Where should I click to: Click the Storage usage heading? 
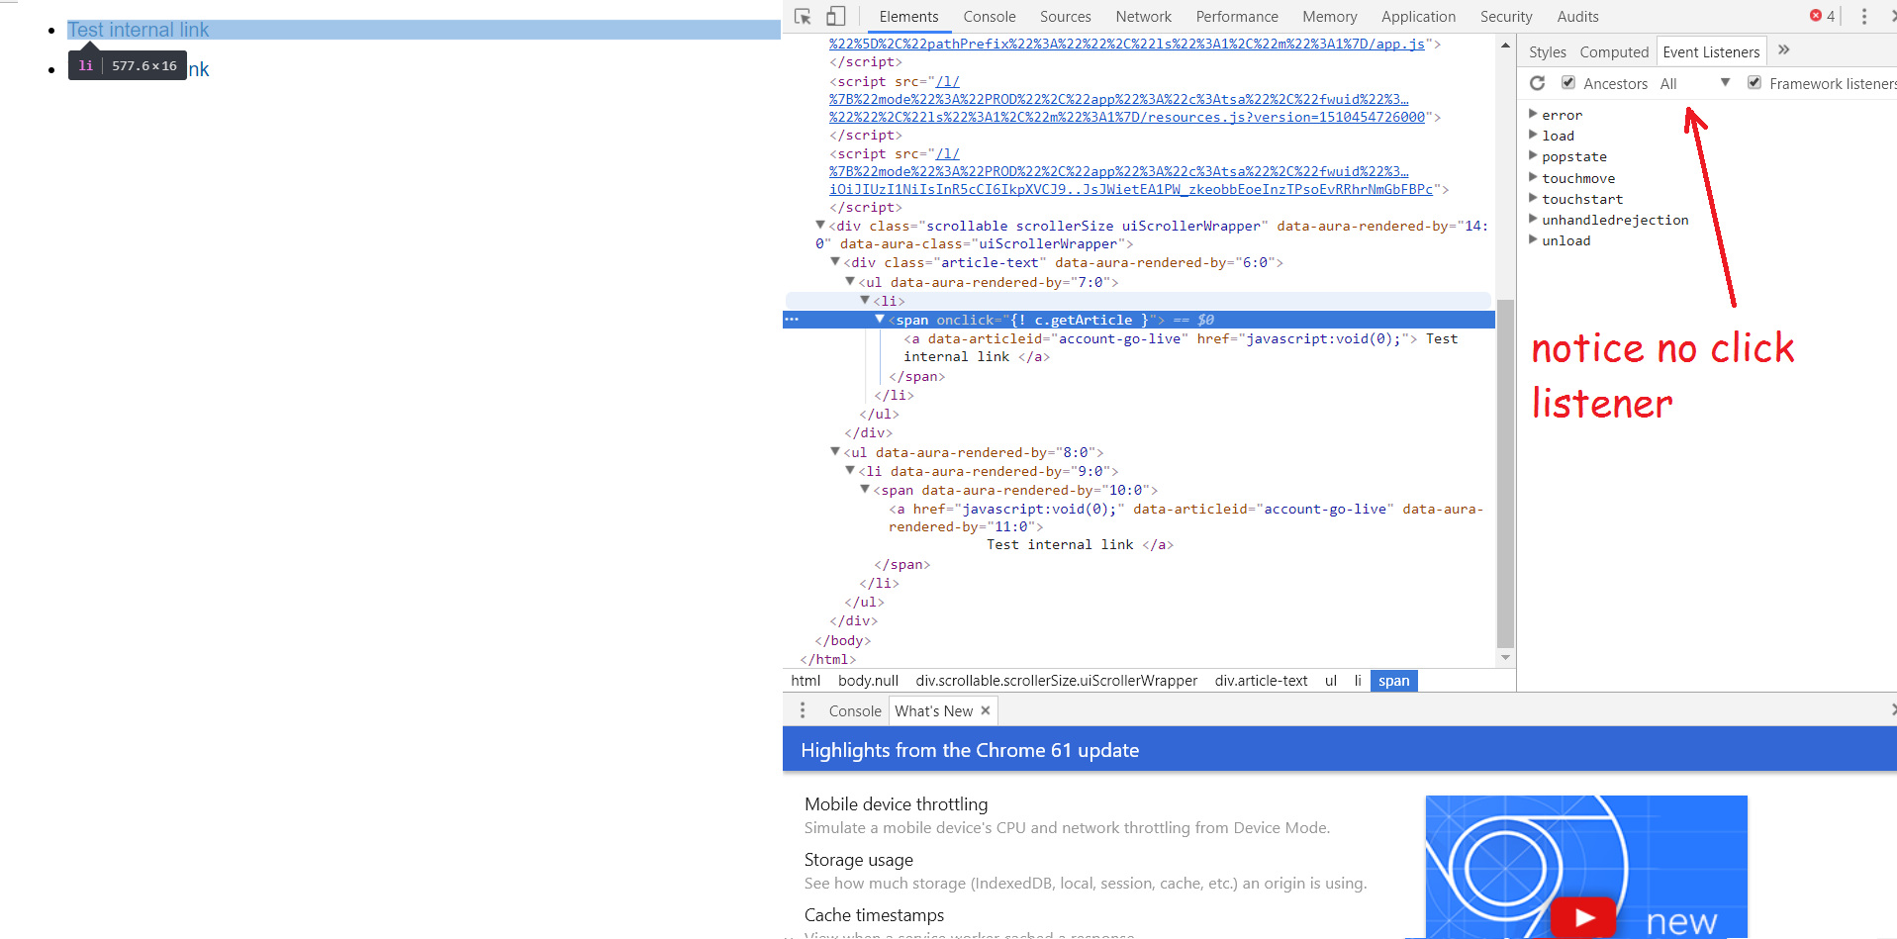858,859
